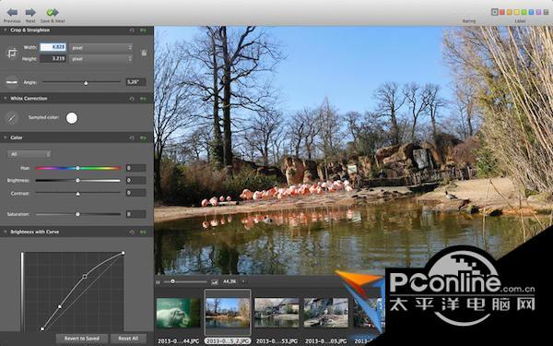
Task: Apply the orange label color
Action: point(510,12)
